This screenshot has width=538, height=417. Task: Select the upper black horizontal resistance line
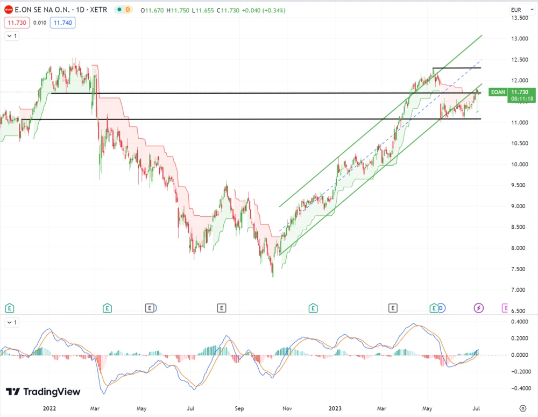click(x=215, y=93)
